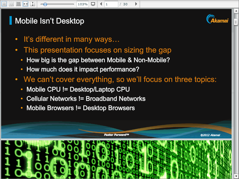Click 'Cellular Networks != Broadband Networks' bullet
This screenshot has width=239, height=179.
coord(86,99)
